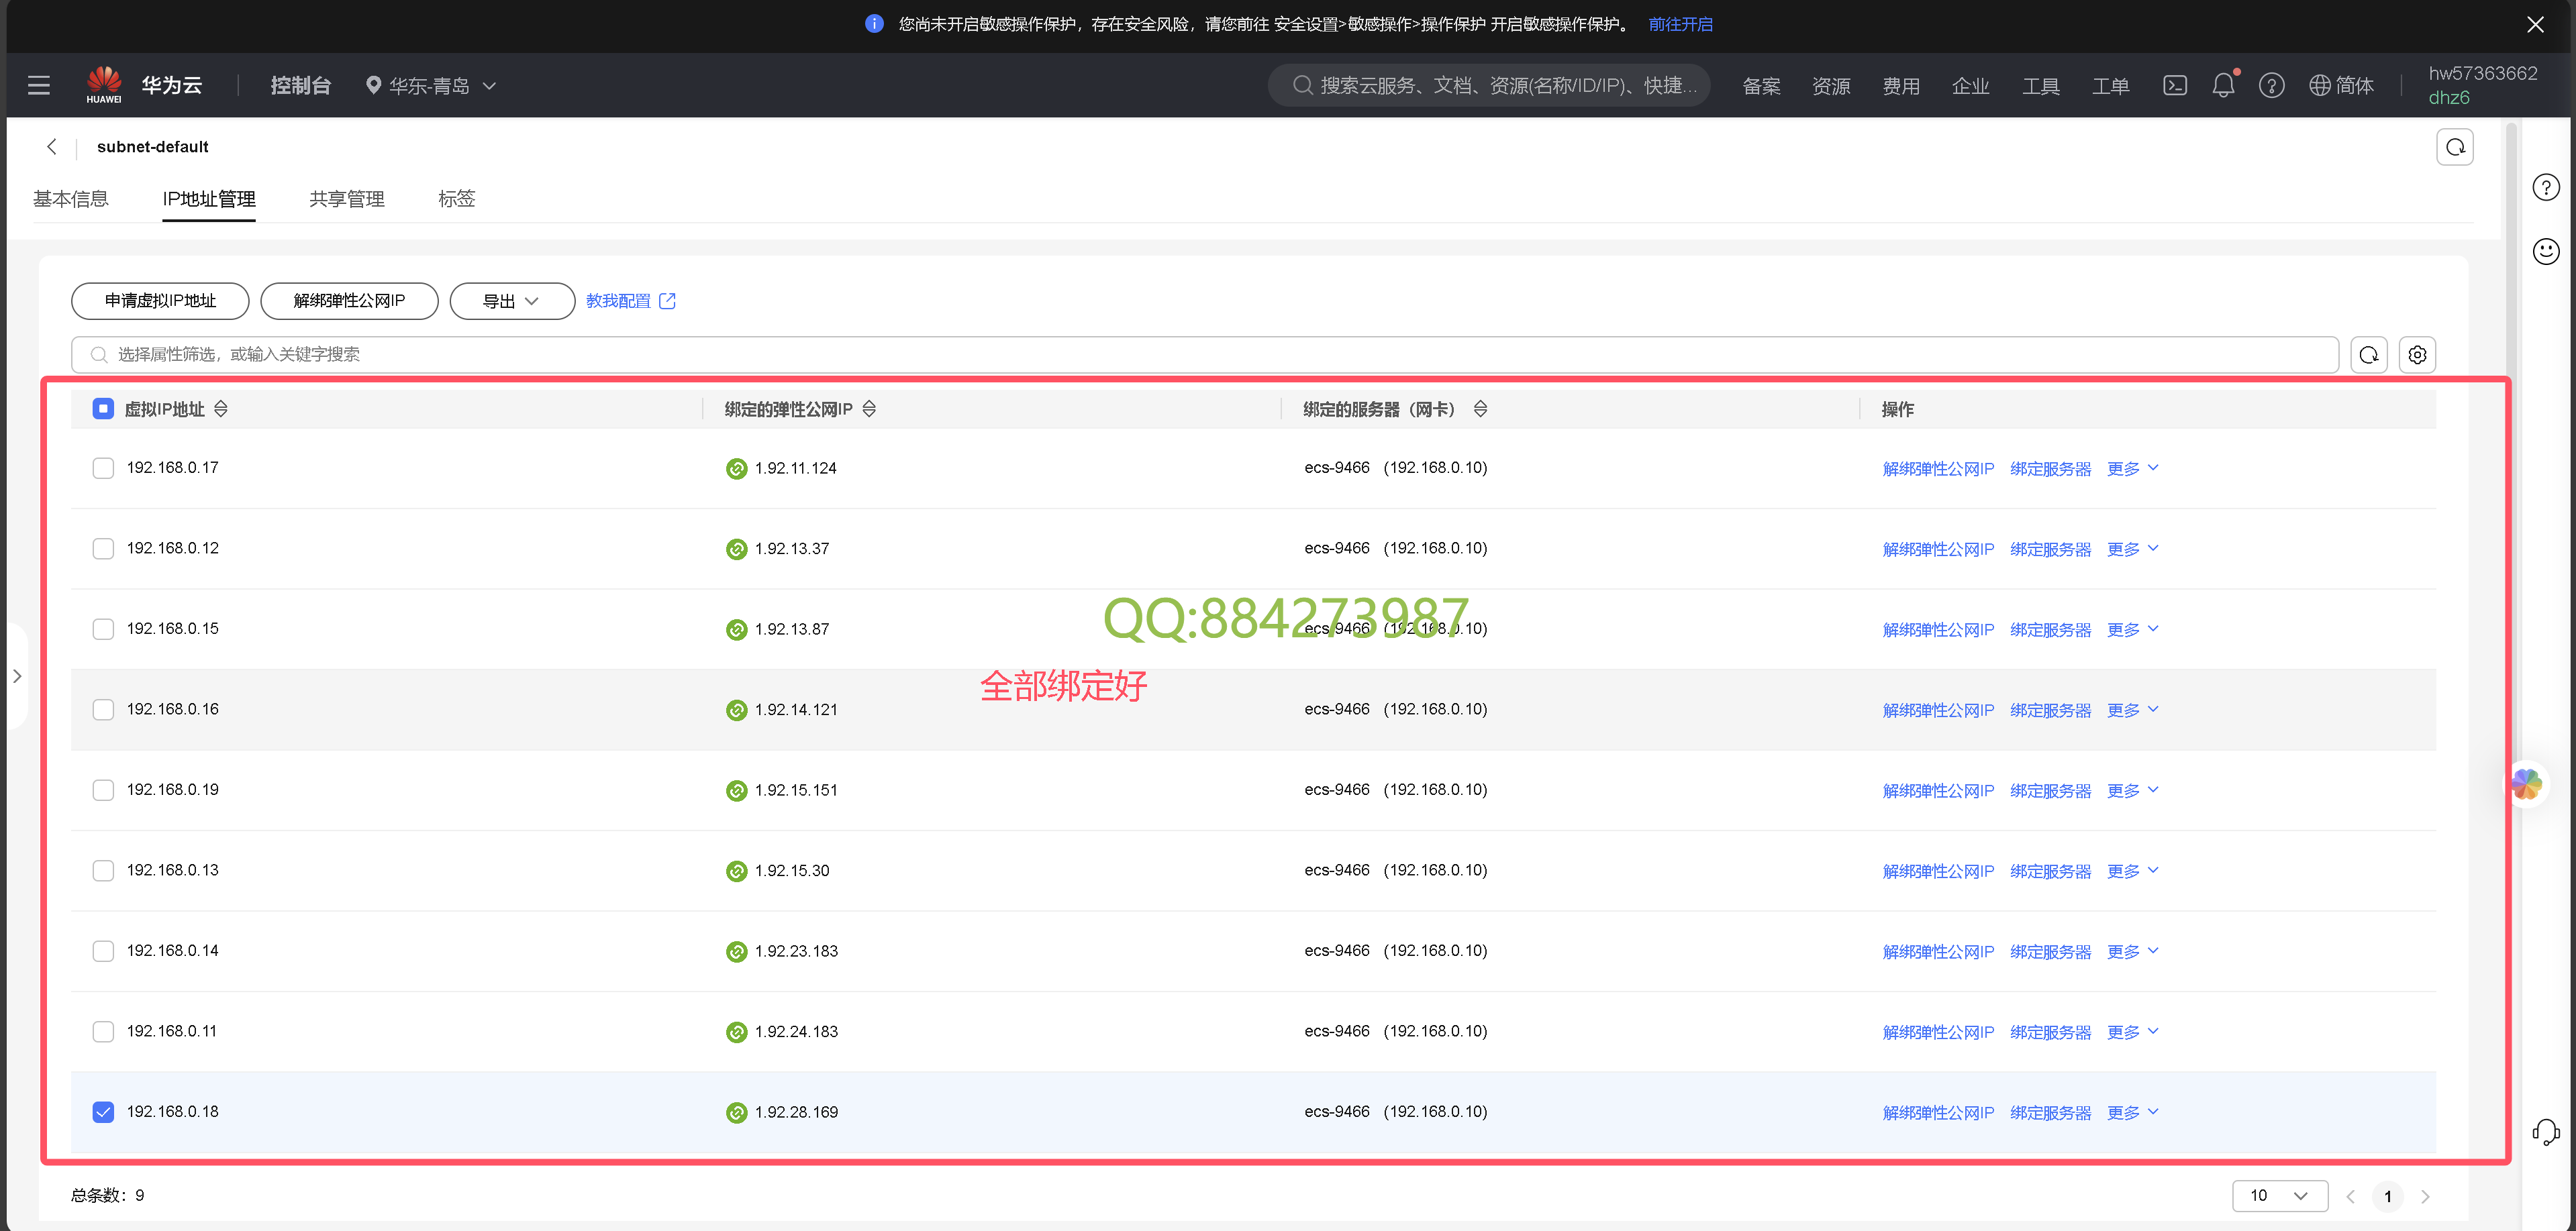2576x1231 pixels.
Task: Check the box for 192.168.0.14
Action: click(103, 951)
